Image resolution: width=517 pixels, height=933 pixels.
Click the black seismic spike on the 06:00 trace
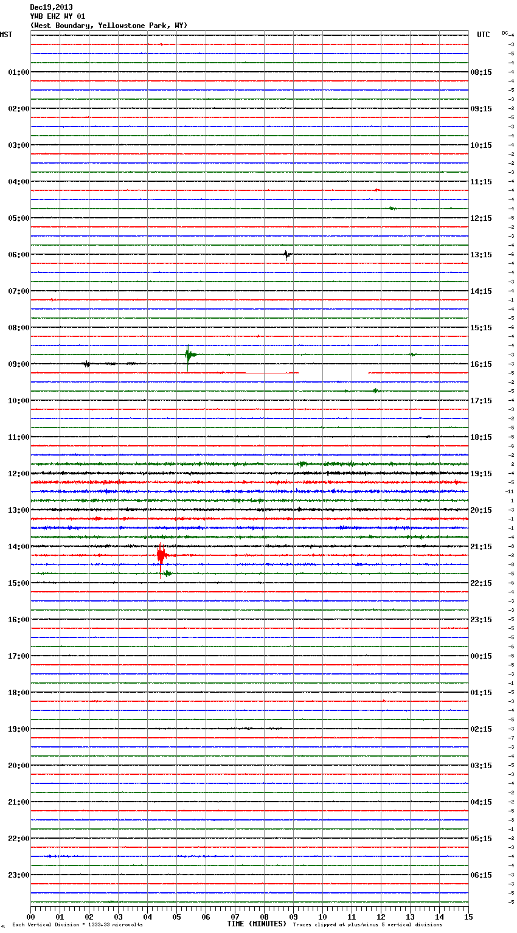point(287,254)
